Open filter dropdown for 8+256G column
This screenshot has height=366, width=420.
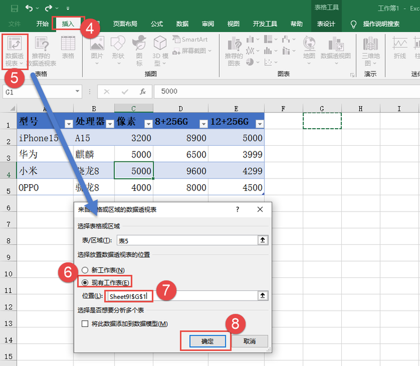[x=204, y=124]
